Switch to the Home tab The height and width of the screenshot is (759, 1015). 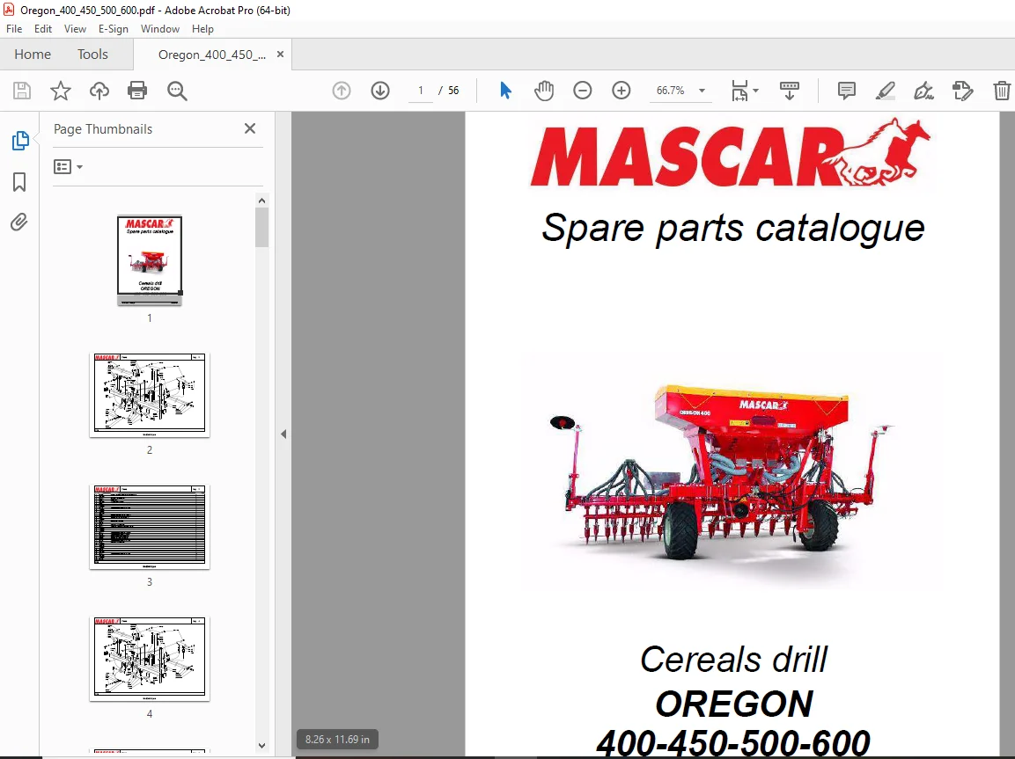[x=33, y=55]
